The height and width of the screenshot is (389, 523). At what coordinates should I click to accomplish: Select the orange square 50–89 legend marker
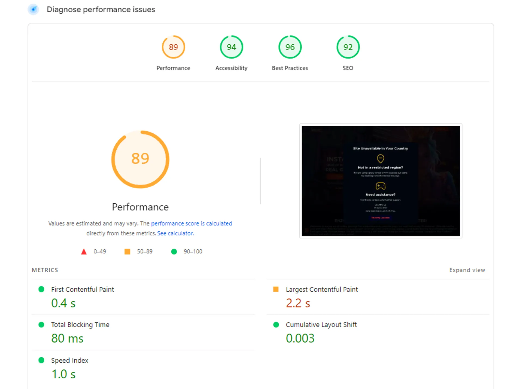127,251
